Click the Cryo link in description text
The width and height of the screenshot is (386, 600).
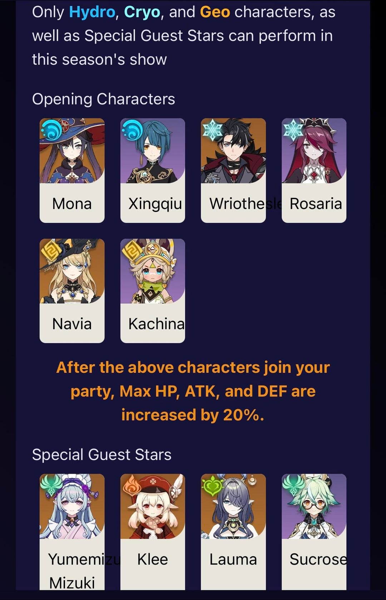[142, 12]
